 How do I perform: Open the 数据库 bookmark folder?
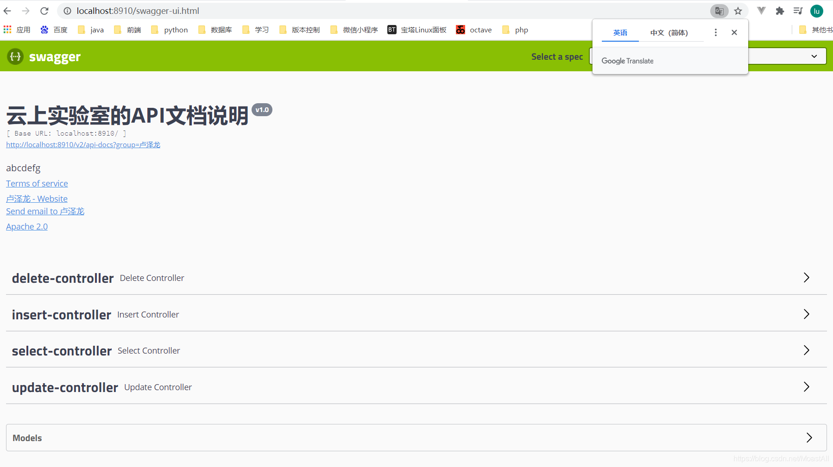(215, 30)
